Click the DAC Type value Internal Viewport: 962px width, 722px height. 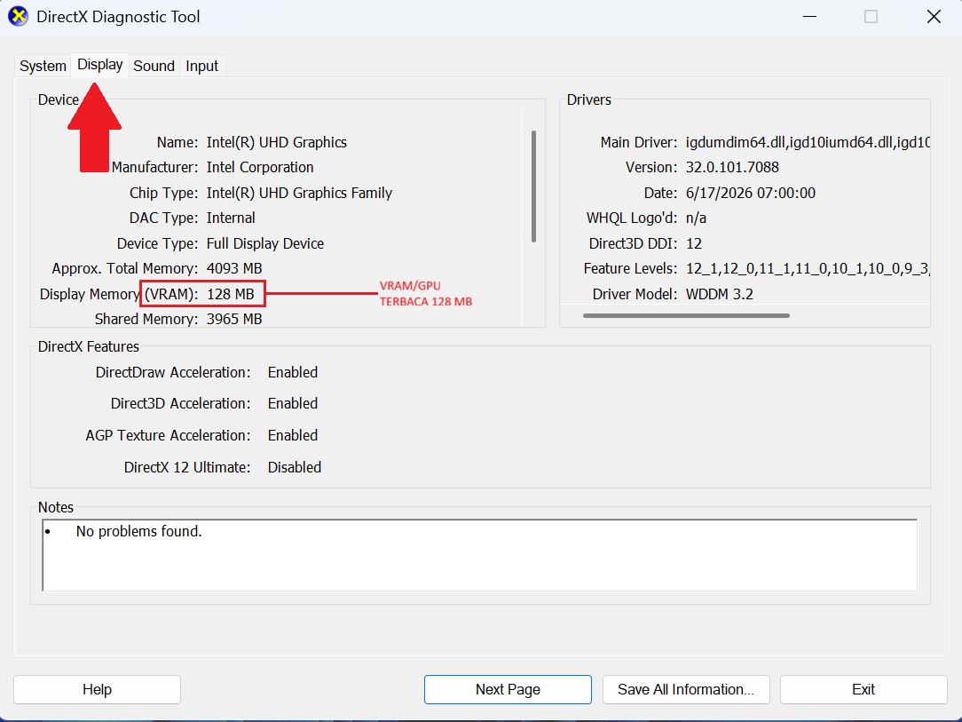(x=231, y=218)
